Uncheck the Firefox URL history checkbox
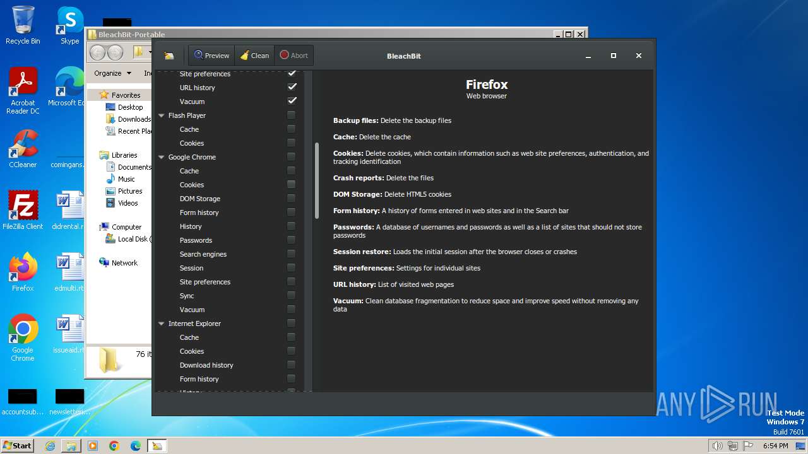Screen dimensions: 808x454 [292, 87]
